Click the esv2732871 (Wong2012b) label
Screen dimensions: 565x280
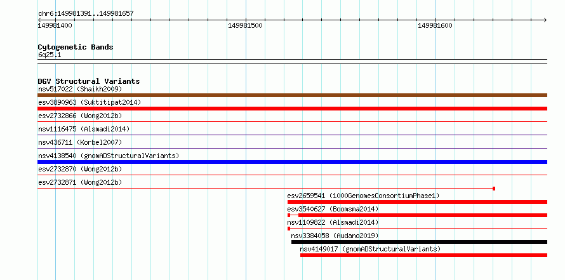[x=80, y=182]
